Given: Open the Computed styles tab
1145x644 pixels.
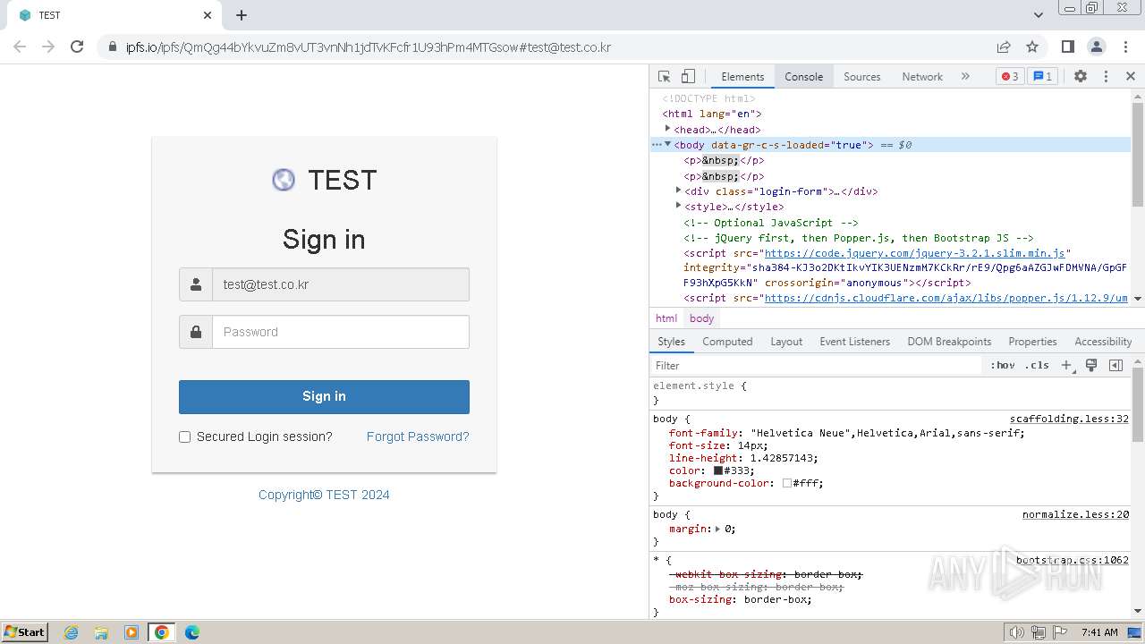Looking at the screenshot, I should pyautogui.click(x=727, y=342).
